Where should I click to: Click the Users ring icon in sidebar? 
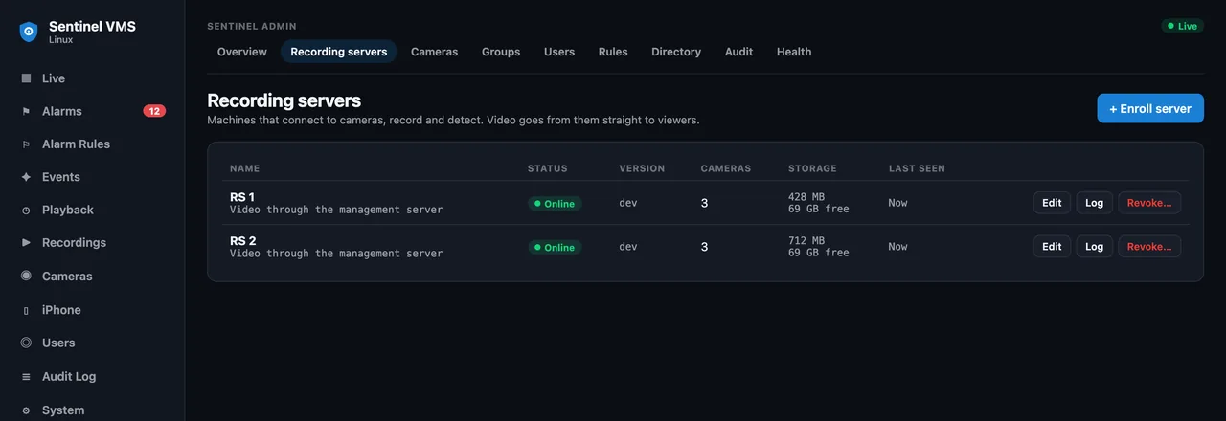(x=26, y=343)
